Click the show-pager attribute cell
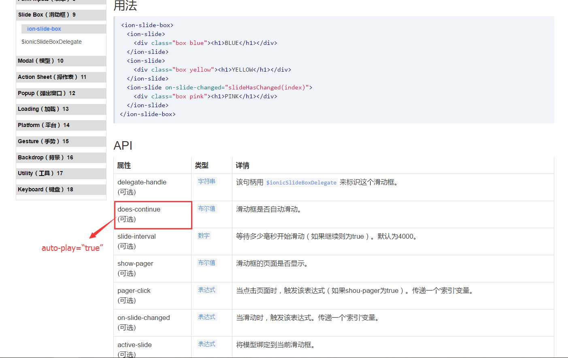 coord(152,269)
